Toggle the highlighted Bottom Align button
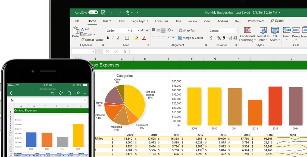 [x=163, y=30]
